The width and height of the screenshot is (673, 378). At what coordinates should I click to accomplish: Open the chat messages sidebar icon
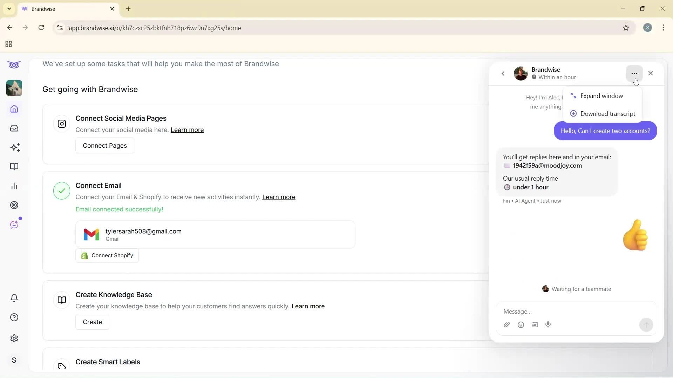[14, 224]
